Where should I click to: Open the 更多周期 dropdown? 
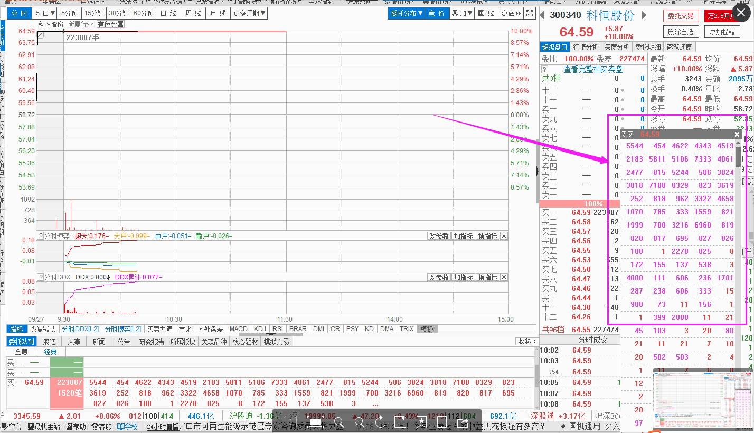click(250, 13)
